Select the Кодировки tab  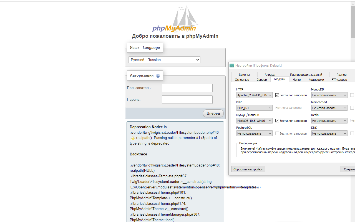(316, 80)
